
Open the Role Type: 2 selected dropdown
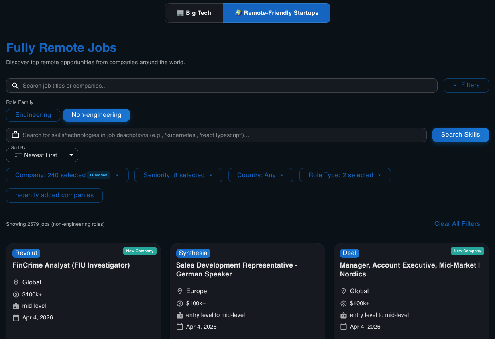click(345, 175)
